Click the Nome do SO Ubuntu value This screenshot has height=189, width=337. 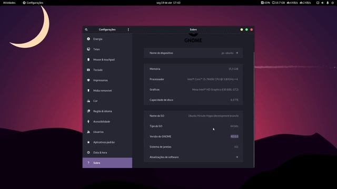pyautogui.click(x=213, y=115)
